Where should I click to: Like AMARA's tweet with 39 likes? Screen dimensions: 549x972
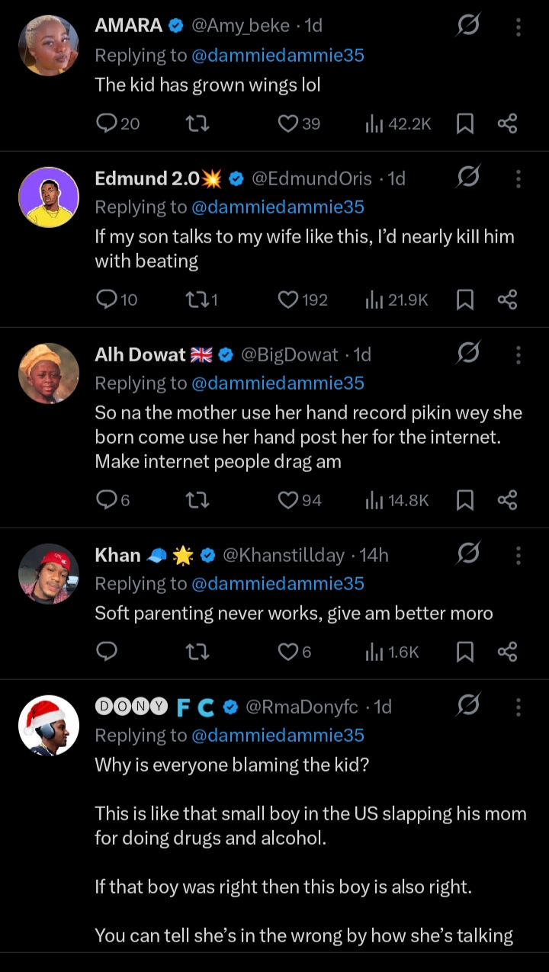click(x=287, y=124)
